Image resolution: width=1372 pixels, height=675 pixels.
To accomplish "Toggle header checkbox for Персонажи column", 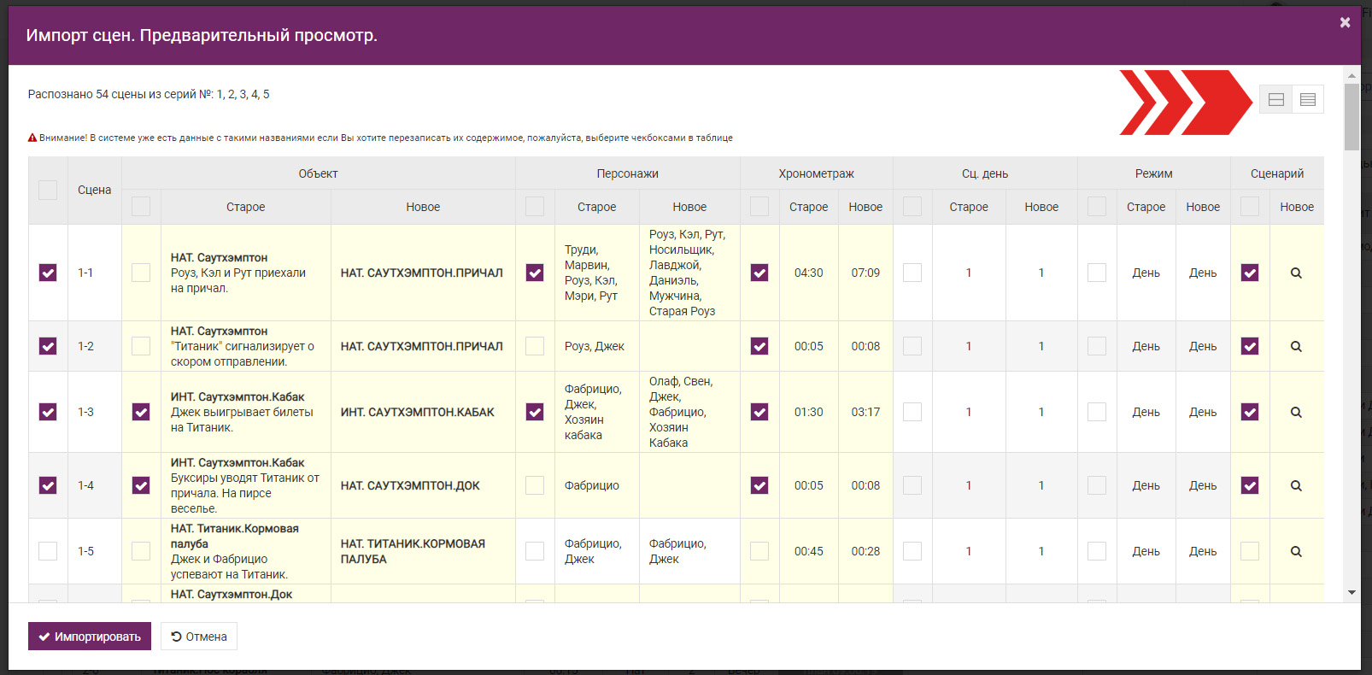I will (535, 207).
